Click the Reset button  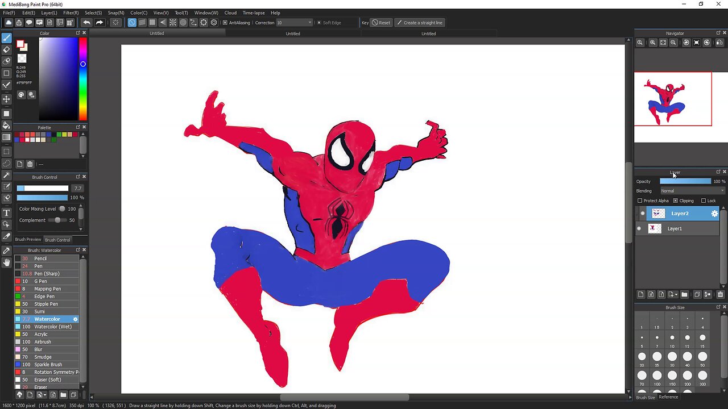coord(381,23)
